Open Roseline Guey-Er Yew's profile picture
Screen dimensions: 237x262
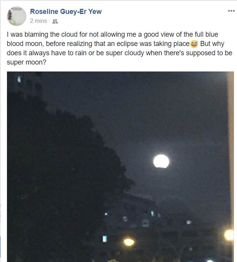16,16
